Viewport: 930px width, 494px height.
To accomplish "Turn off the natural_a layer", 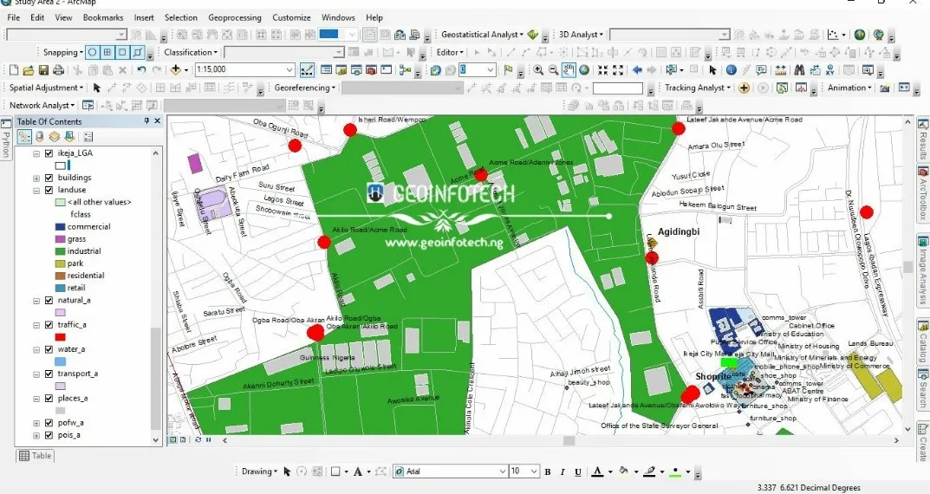I will coord(49,300).
